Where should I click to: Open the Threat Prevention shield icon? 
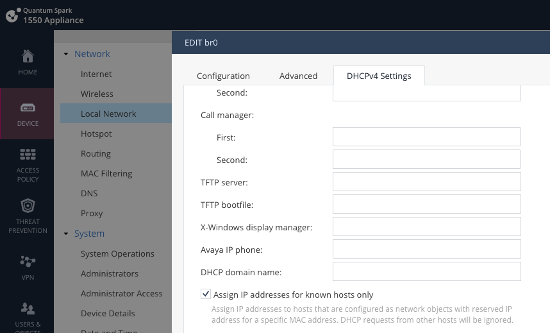[x=28, y=205]
